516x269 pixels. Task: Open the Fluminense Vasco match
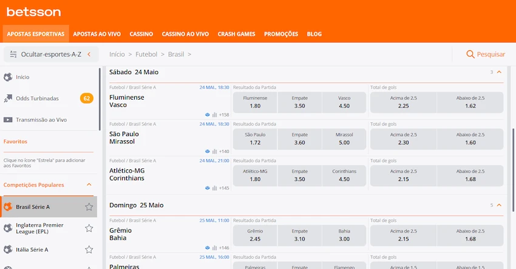click(127, 101)
